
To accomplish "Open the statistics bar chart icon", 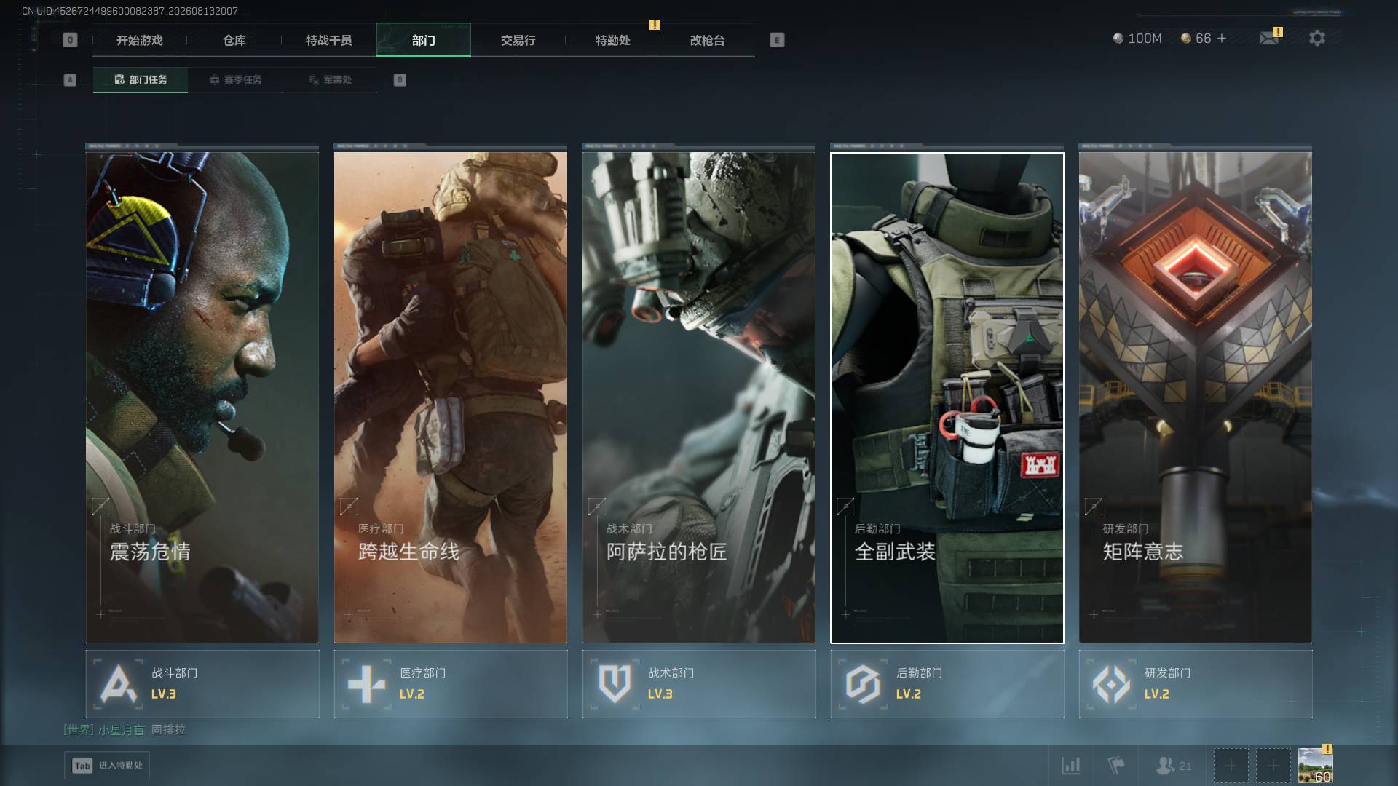I will coord(1071,766).
